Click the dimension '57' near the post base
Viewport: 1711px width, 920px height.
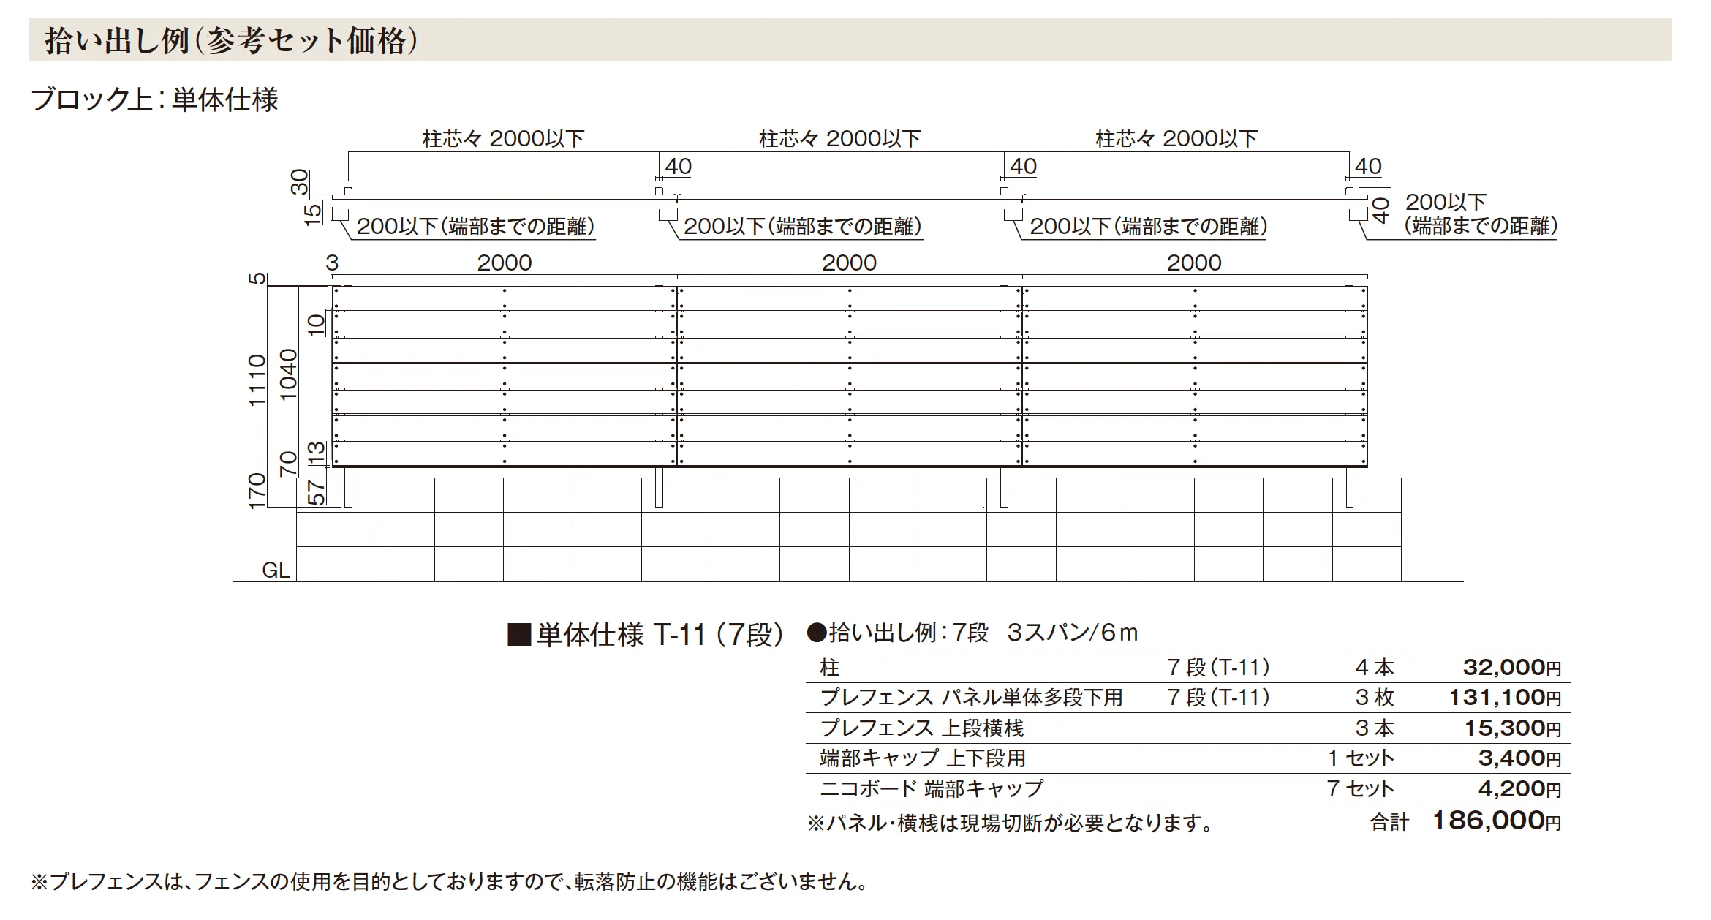(x=316, y=493)
